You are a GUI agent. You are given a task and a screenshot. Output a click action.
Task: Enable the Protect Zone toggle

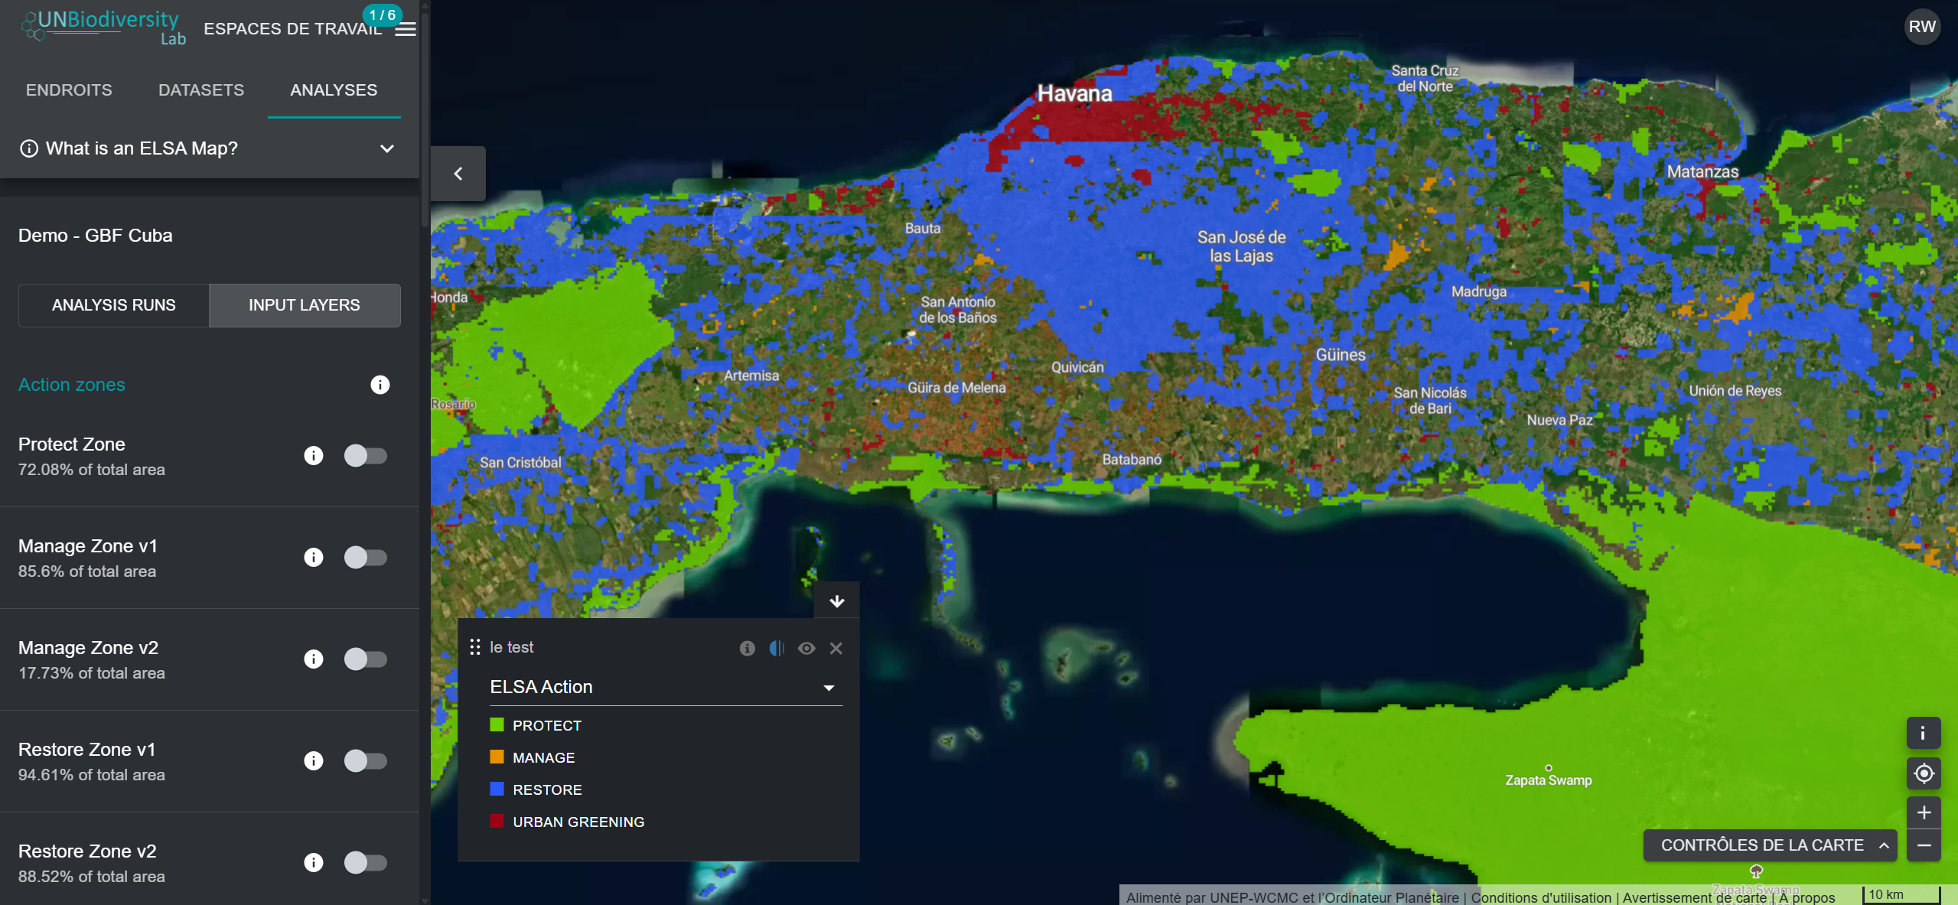365,456
